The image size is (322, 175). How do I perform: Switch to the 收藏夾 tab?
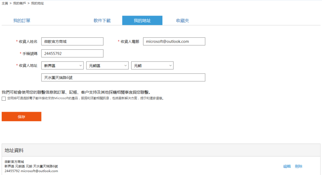(182, 21)
